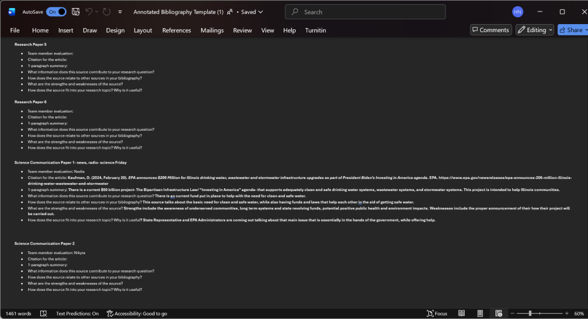Click the Save icon in title bar
The height and width of the screenshot is (319, 588).
tap(75, 11)
